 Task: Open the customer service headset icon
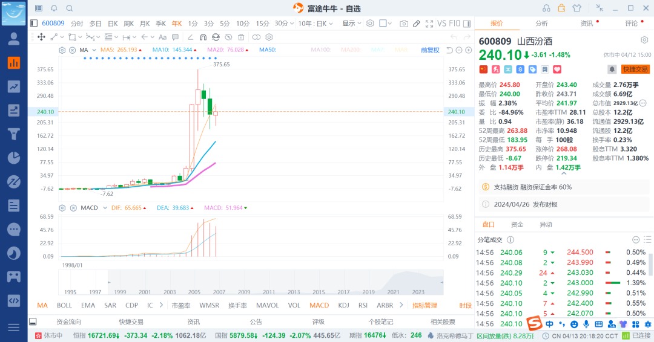coord(546,8)
